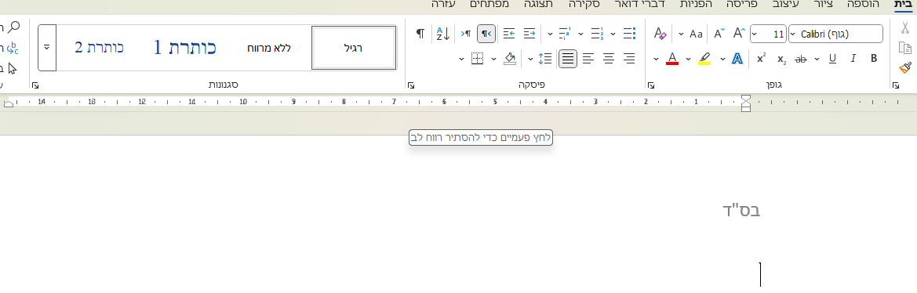917x293 pixels.
Task: Toggle show paragraph marks pilcrow
Action: pos(420,34)
